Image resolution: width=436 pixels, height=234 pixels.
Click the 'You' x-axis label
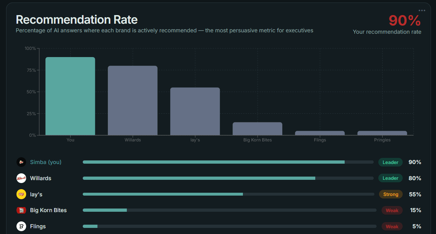(70, 140)
